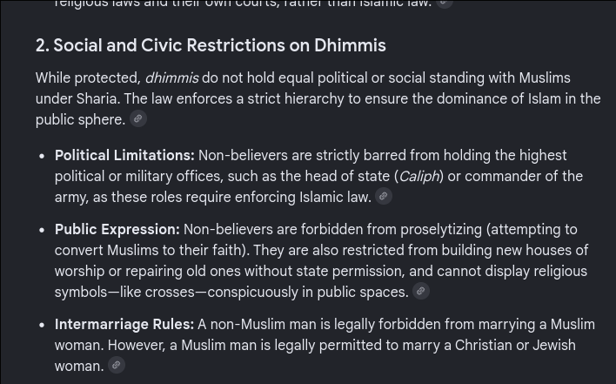Viewport: 616px width, 384px height.
Task: Click the word "proselytizing" in Public Expression
Action: 441,230
